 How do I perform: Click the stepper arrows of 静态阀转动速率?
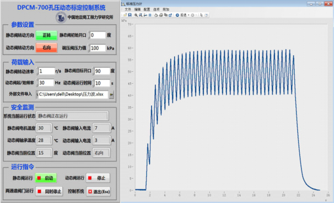[37, 71]
